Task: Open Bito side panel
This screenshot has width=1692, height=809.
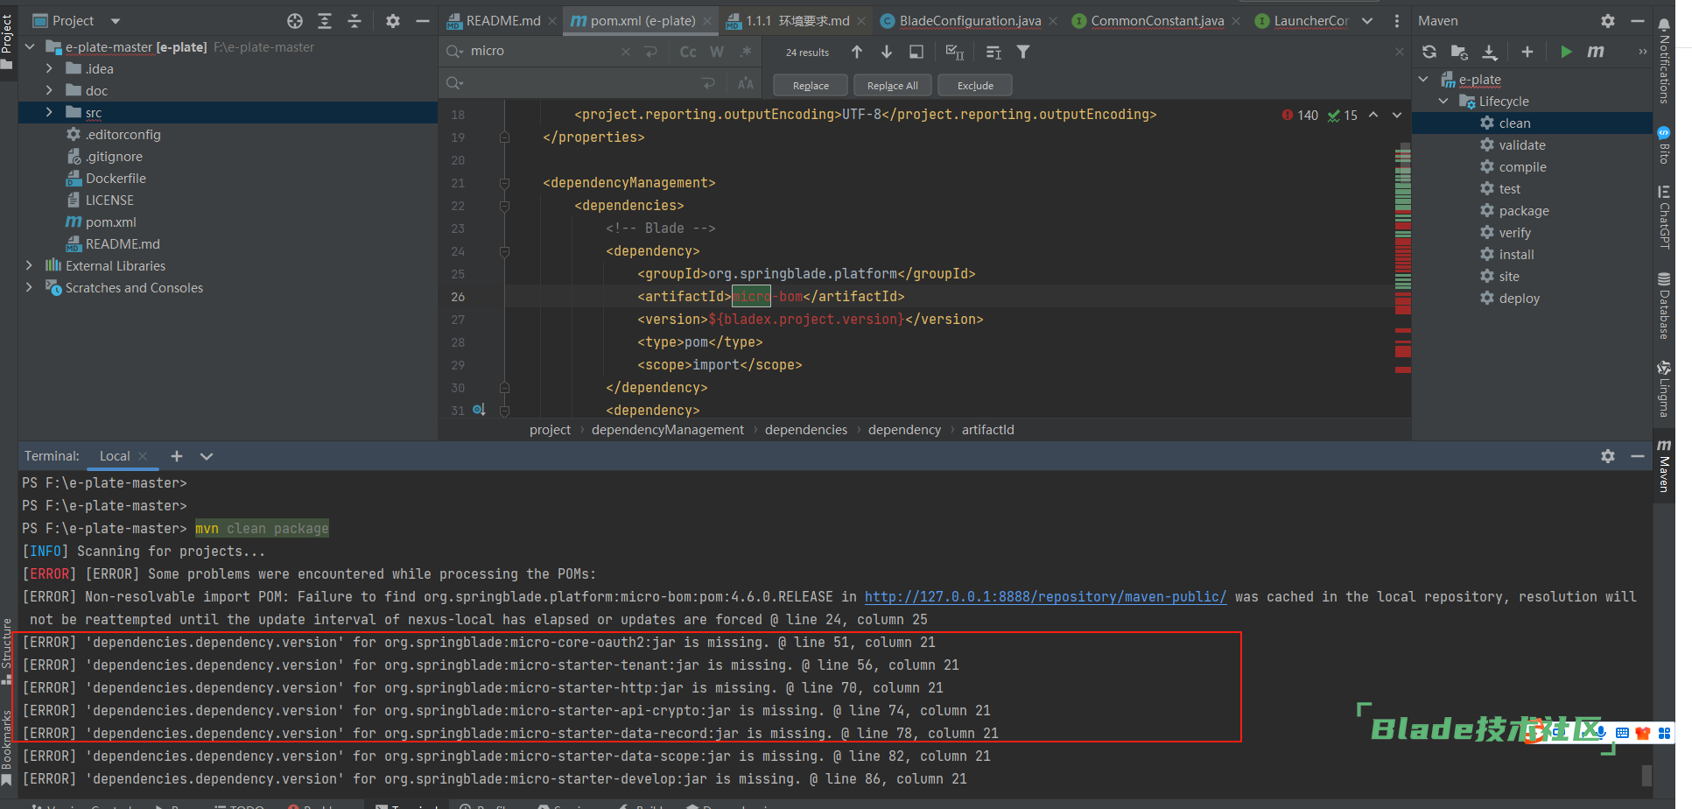Action: 1664,145
